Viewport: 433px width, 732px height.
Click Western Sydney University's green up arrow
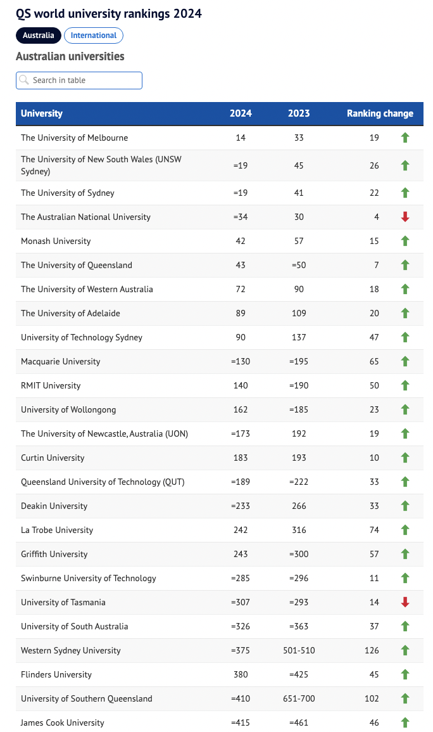click(x=405, y=650)
